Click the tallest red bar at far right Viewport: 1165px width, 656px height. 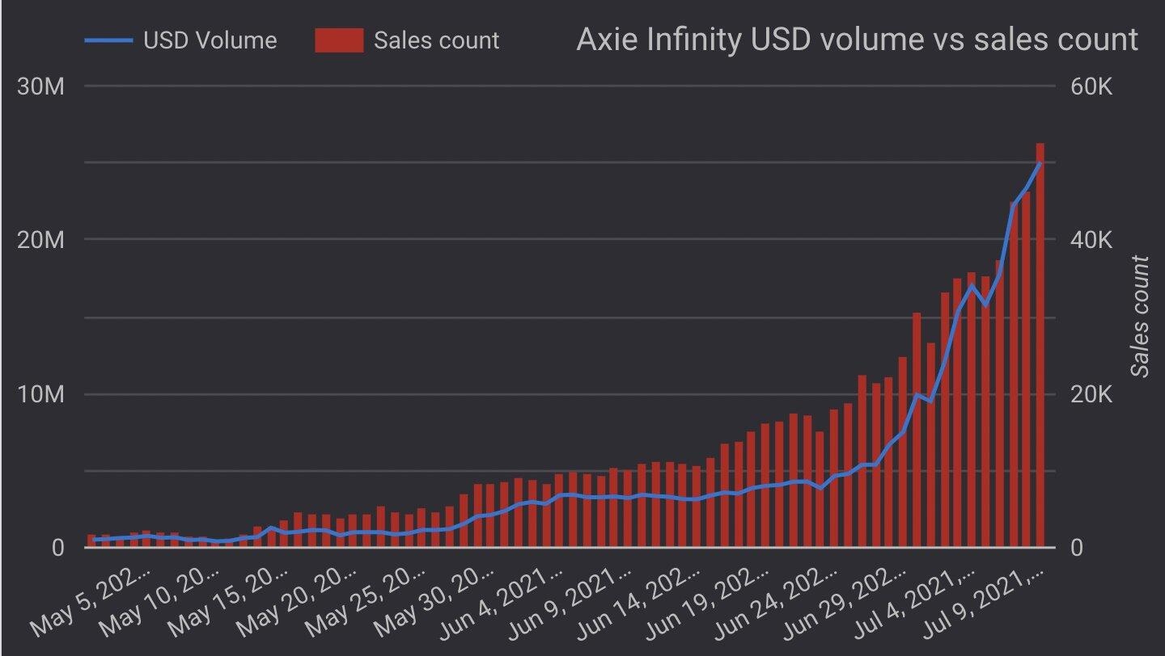1040,339
